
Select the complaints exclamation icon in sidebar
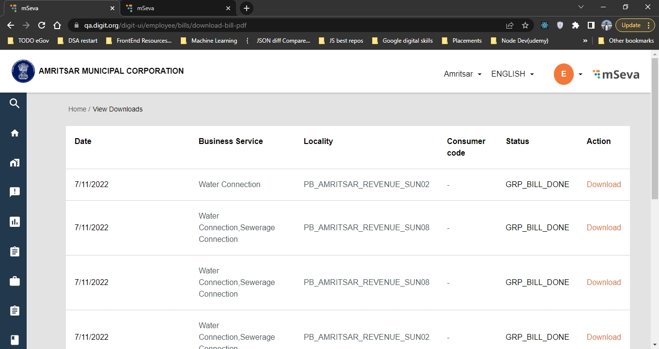pyautogui.click(x=15, y=192)
